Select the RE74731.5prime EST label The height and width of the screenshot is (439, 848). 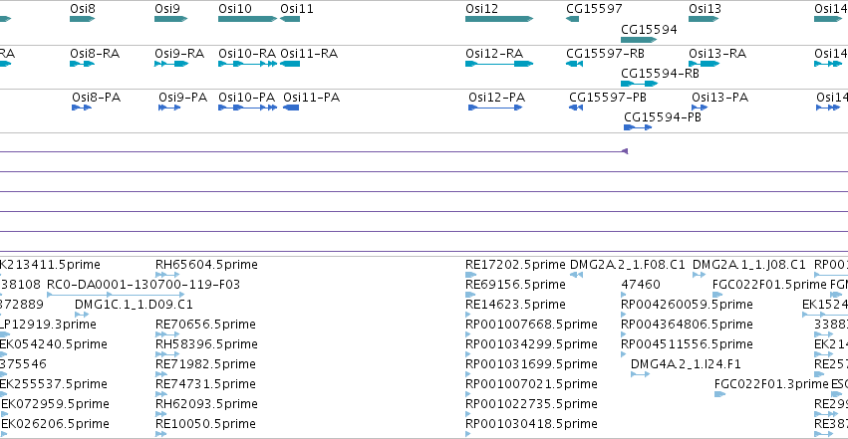point(205,384)
